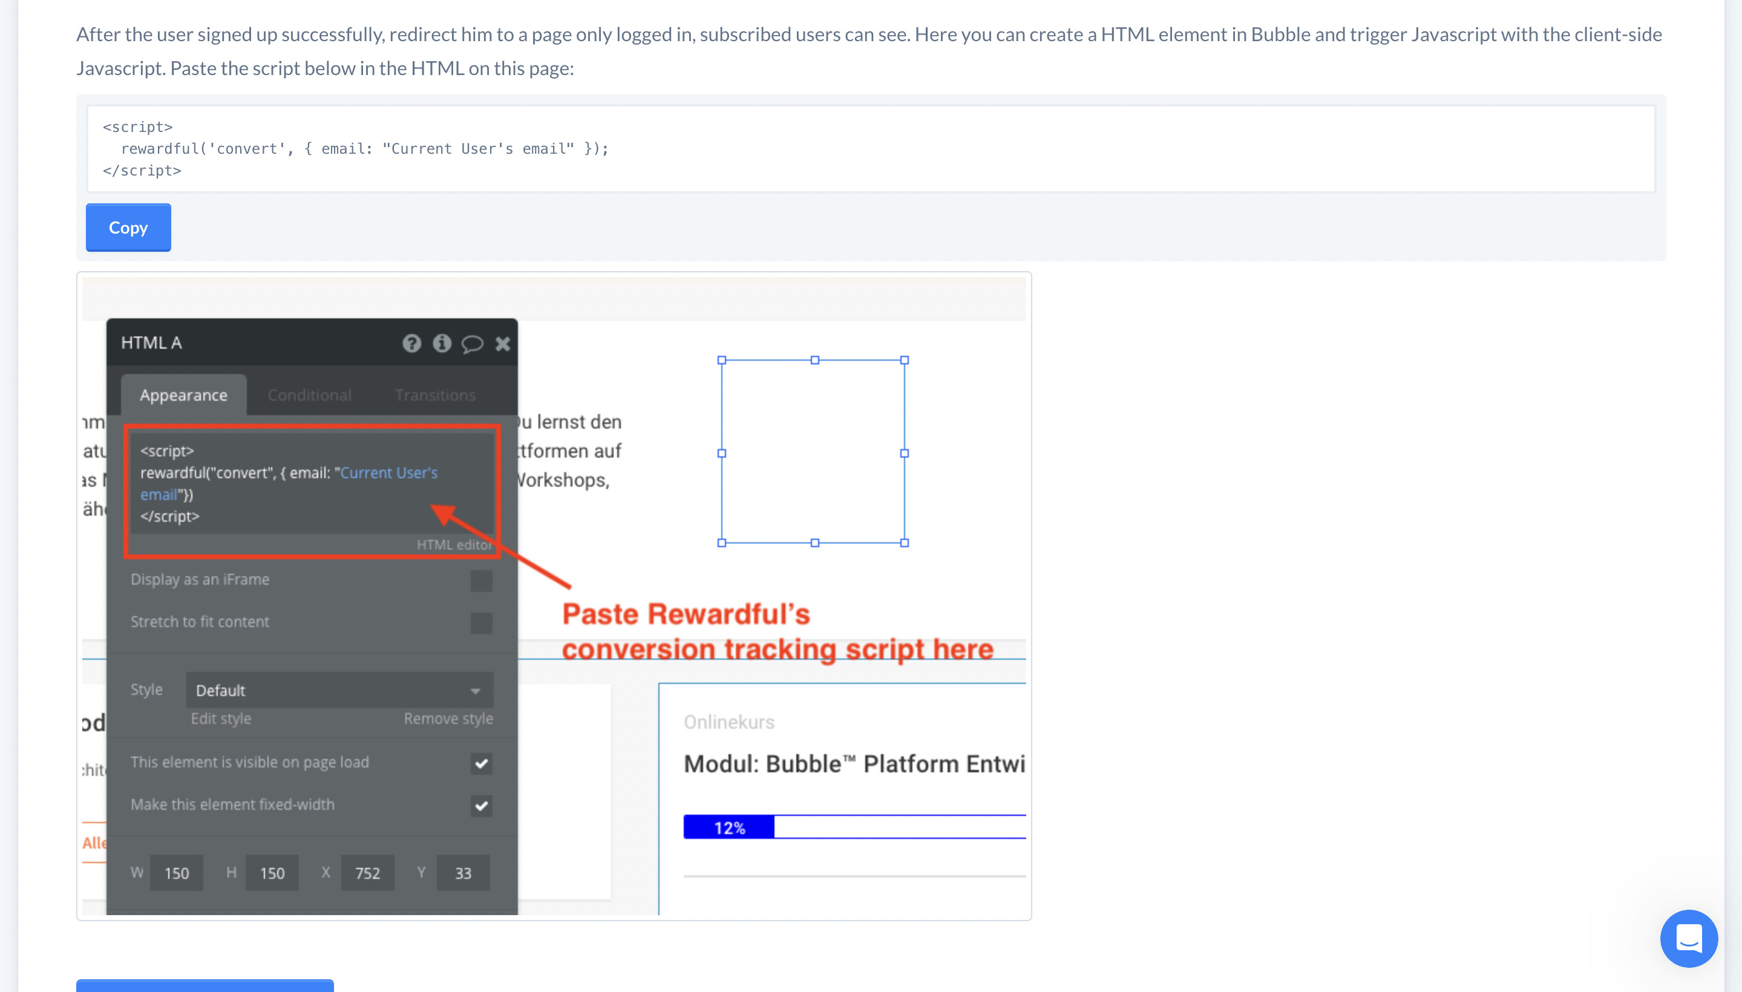Click the 12% progress bar
The image size is (1742, 992).
pos(854,827)
